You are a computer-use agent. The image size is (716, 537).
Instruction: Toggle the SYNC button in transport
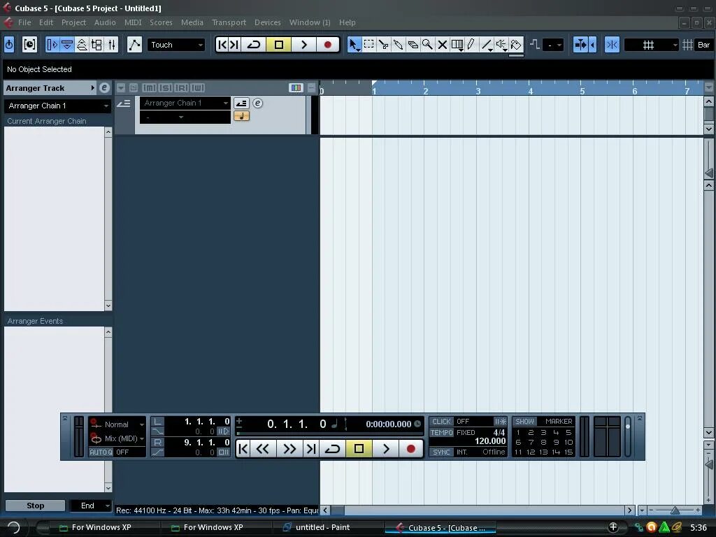(x=441, y=452)
